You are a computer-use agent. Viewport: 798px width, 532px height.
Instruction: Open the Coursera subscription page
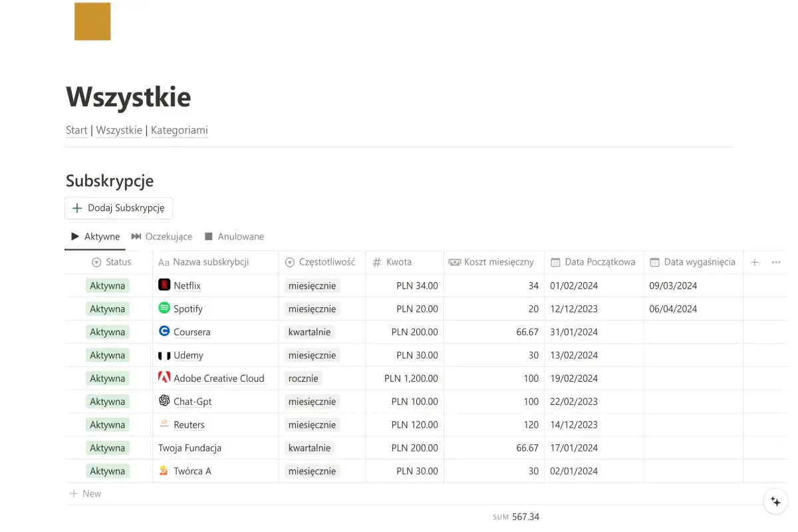click(x=192, y=332)
